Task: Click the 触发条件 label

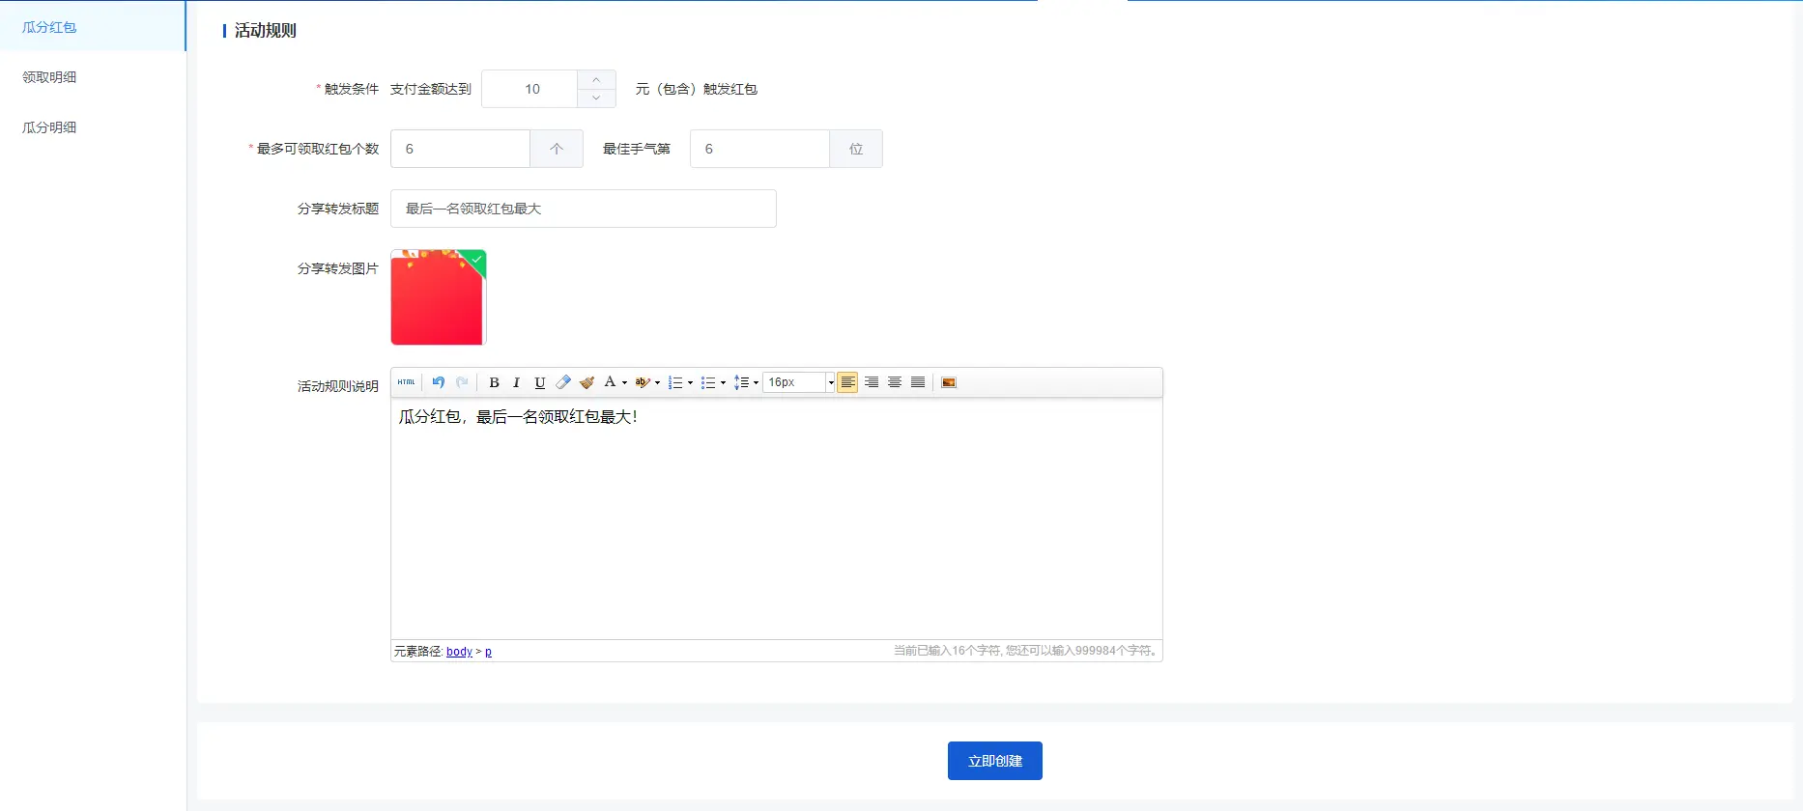Action: click(x=352, y=89)
